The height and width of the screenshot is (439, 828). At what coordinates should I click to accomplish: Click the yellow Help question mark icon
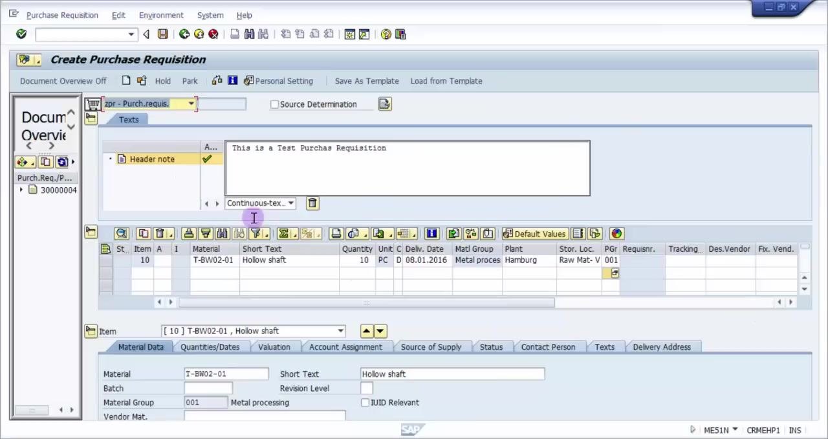pos(386,34)
